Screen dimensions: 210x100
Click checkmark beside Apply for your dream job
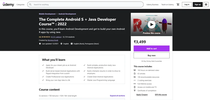pos(43,65)
